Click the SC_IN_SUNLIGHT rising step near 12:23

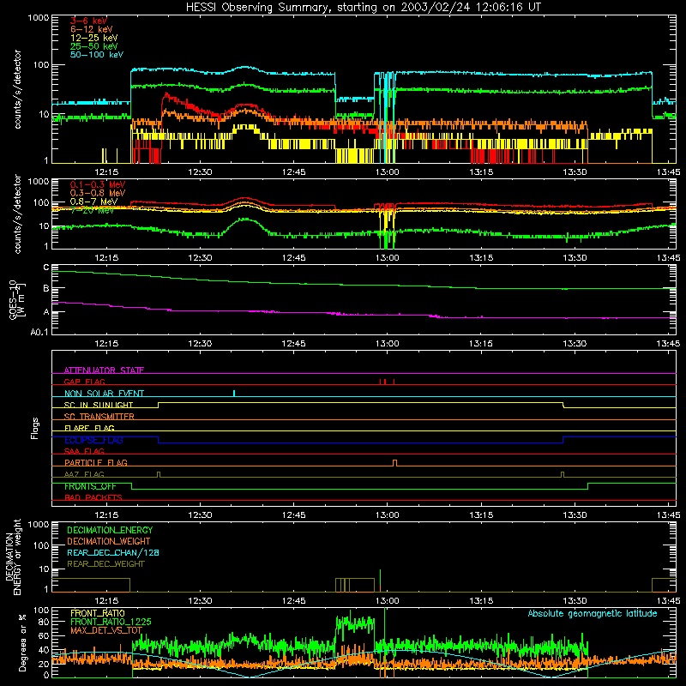tap(159, 405)
